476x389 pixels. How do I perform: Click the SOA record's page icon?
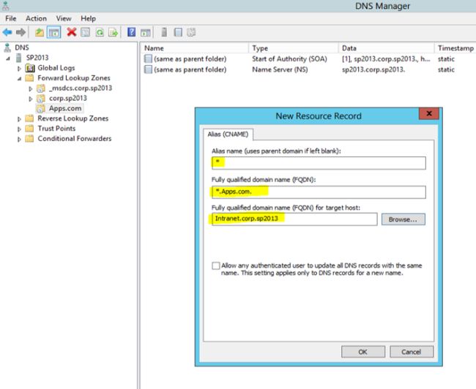click(148, 58)
